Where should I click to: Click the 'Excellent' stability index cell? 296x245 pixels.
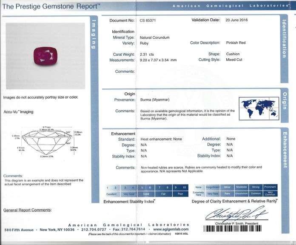click(x=112, y=194)
